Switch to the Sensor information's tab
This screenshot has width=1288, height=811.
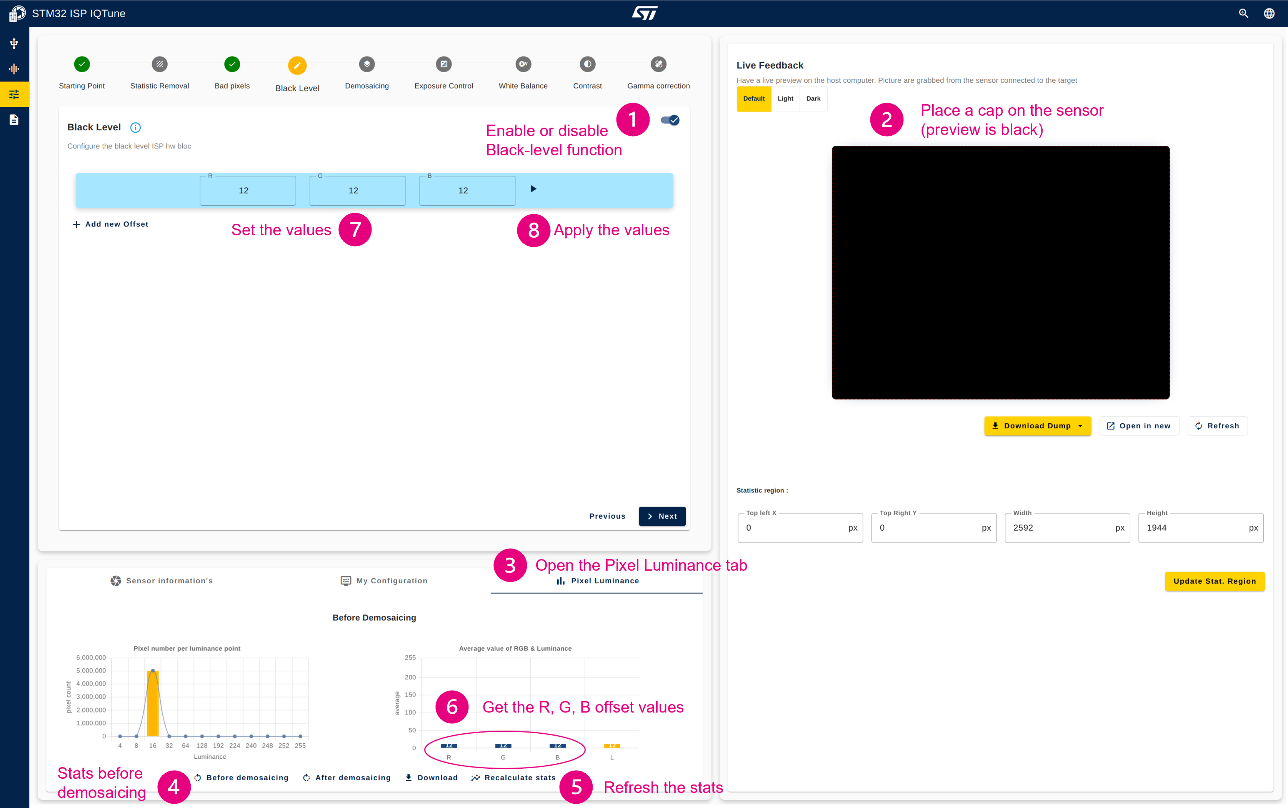(x=162, y=581)
